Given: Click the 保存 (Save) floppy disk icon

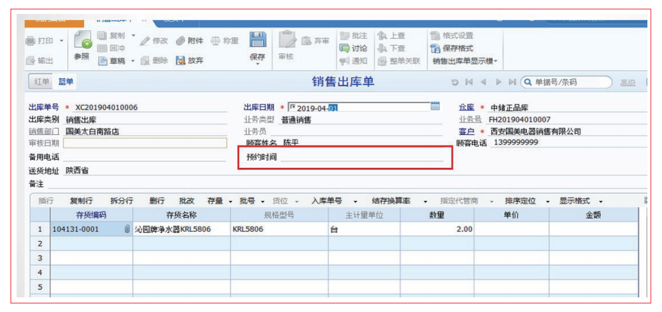Looking at the screenshot, I should [x=257, y=40].
